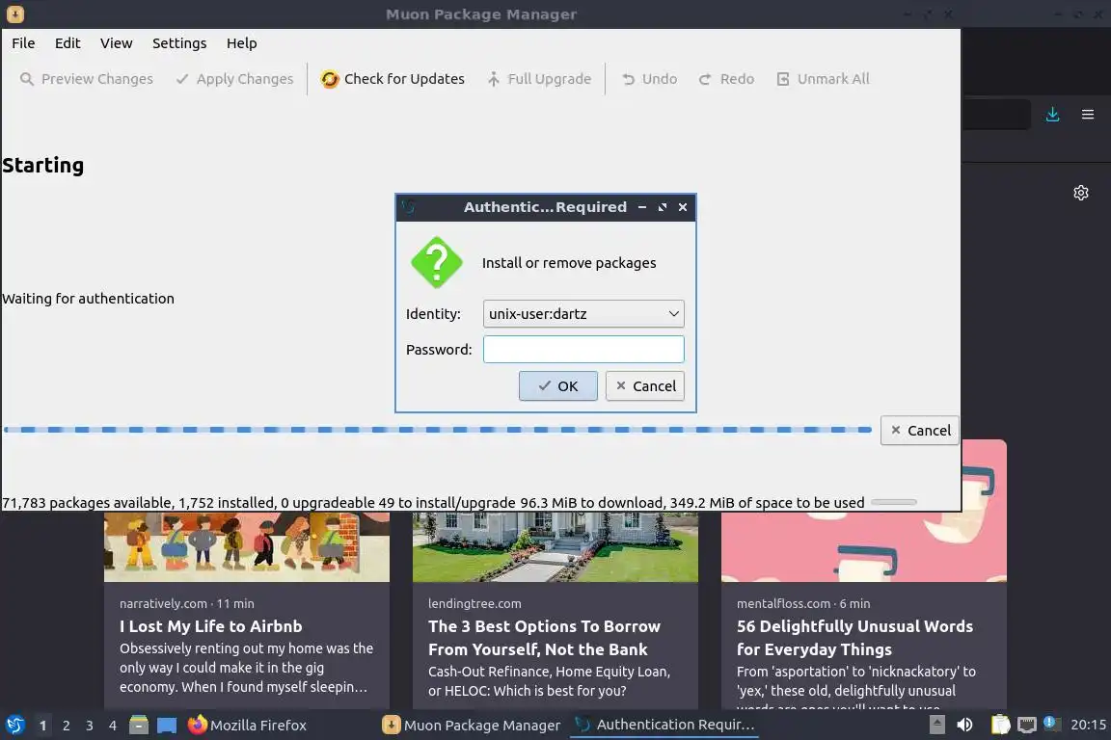The image size is (1111, 740).
Task: Click the network tray icon
Action: coord(1027,726)
